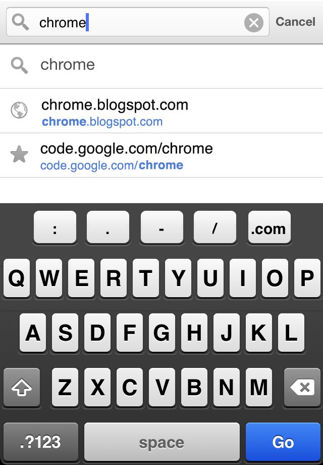Tap the forward slash shortcut key

pos(215,227)
